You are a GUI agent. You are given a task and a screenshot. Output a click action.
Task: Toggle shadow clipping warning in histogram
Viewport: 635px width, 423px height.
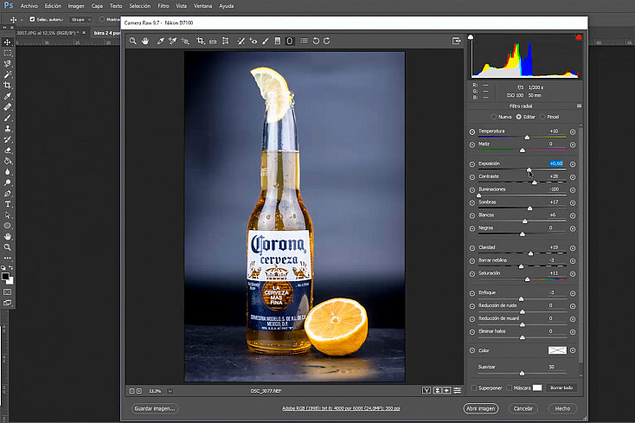click(471, 37)
